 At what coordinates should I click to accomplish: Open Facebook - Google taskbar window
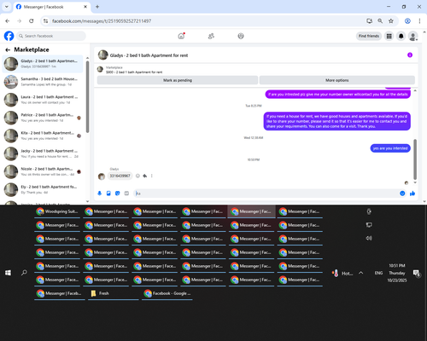click(167, 293)
